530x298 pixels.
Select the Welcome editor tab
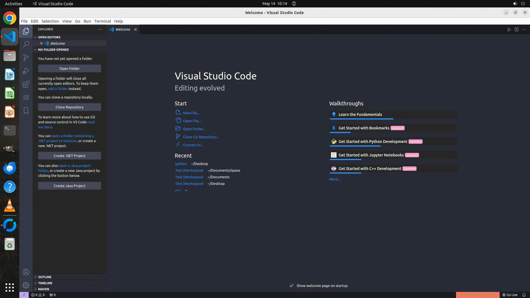pos(123,30)
